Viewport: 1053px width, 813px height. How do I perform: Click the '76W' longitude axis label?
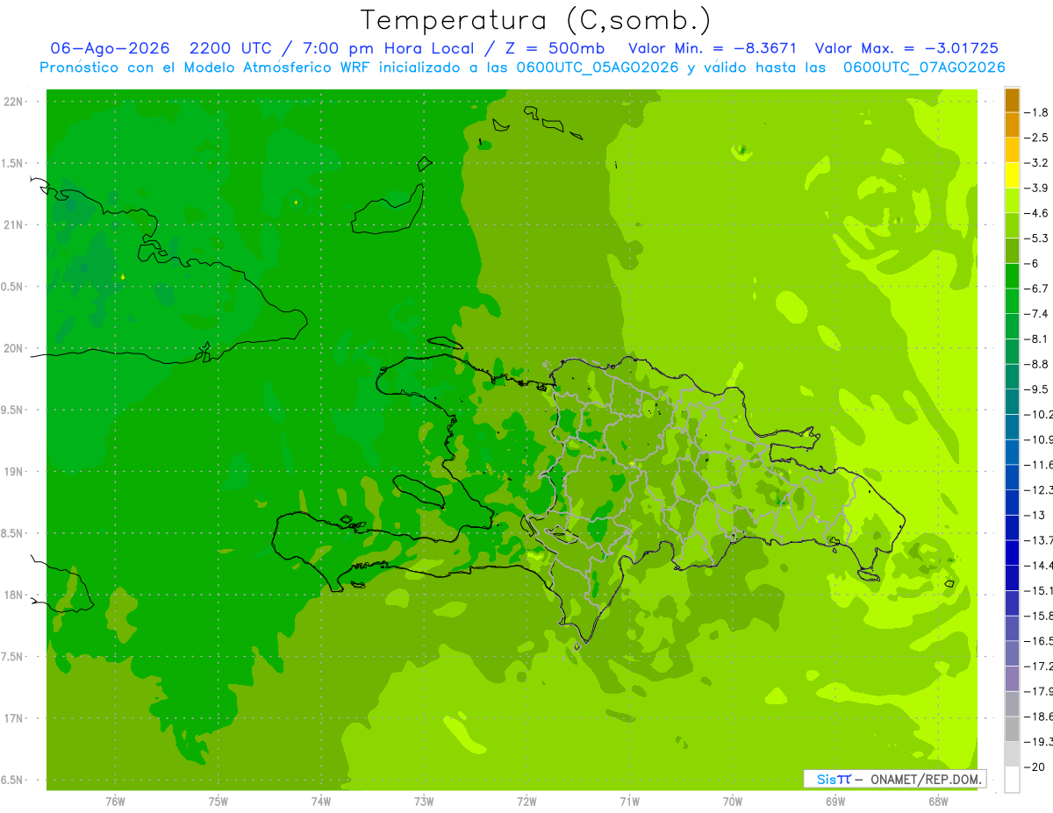click(115, 802)
